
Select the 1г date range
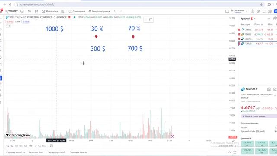pyautogui.click(x=35, y=146)
